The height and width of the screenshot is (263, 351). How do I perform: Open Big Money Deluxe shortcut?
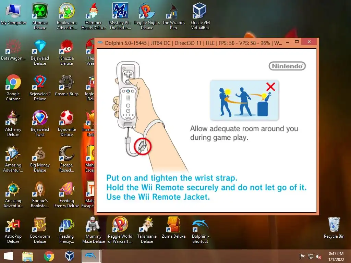pyautogui.click(x=40, y=159)
